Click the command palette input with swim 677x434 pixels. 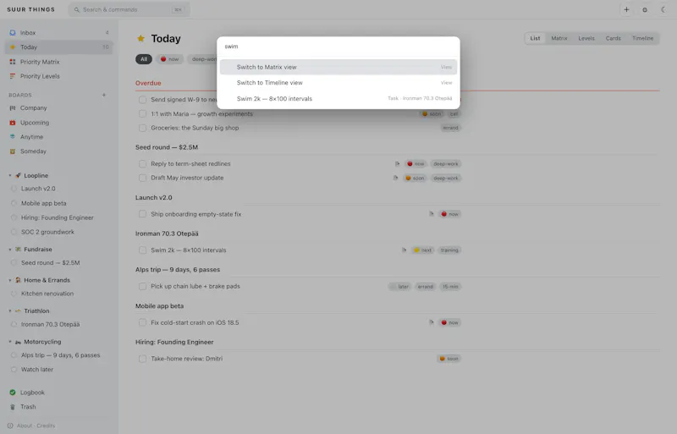tap(338, 47)
